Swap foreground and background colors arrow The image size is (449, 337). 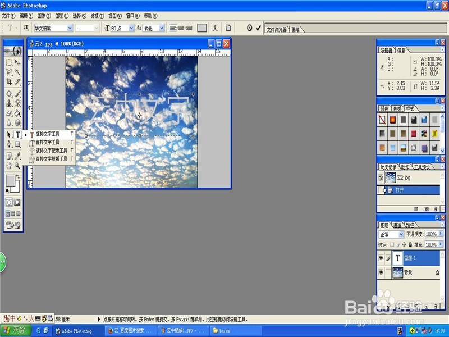click(18, 176)
